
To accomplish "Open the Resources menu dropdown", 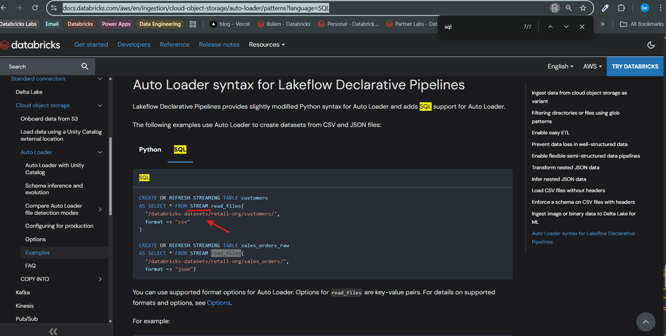I will 267,45.
